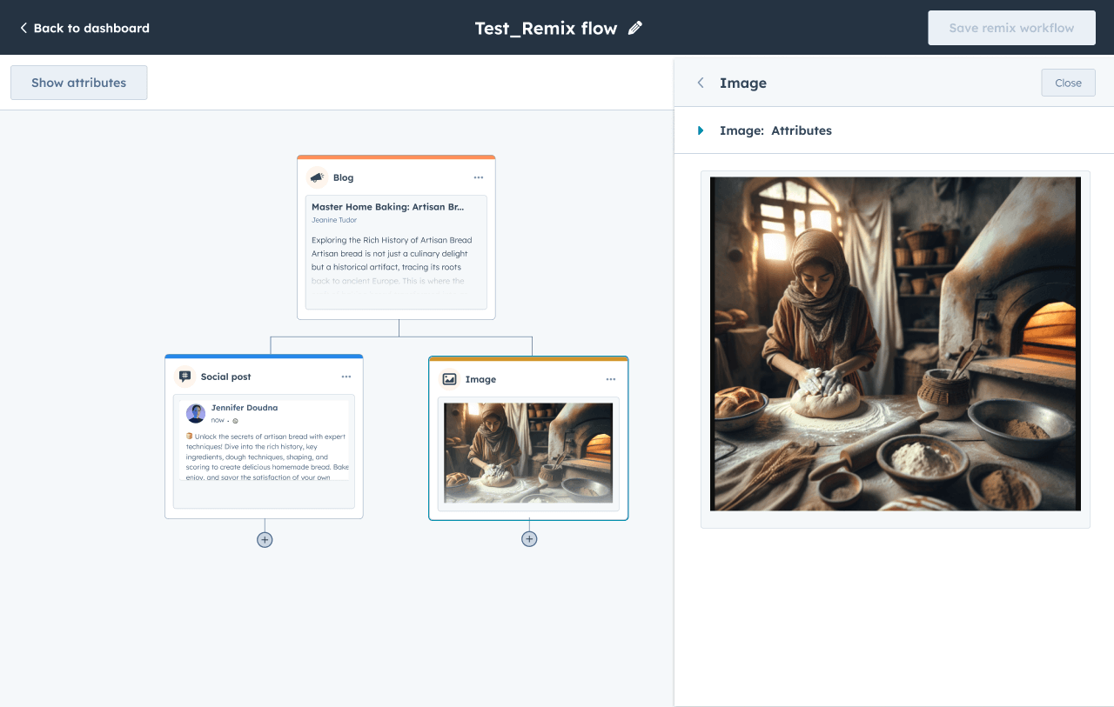Screen dimensions: 1114x707
Task: Click the blog excerpt about Artisan Bread history
Action: pos(391,260)
